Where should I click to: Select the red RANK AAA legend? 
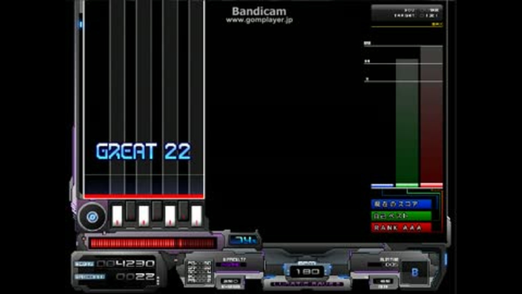[401, 228]
